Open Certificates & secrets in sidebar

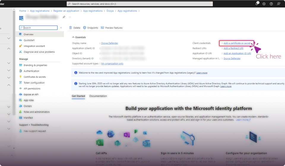(x=35, y=77)
